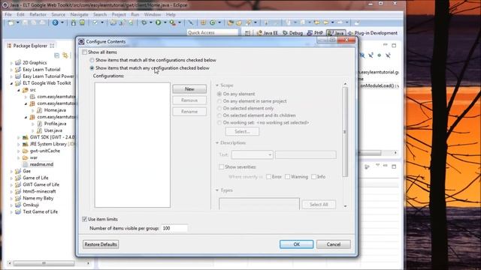
Task: Click the Package Explorer horizontal scrollbar
Action: (x=44, y=263)
